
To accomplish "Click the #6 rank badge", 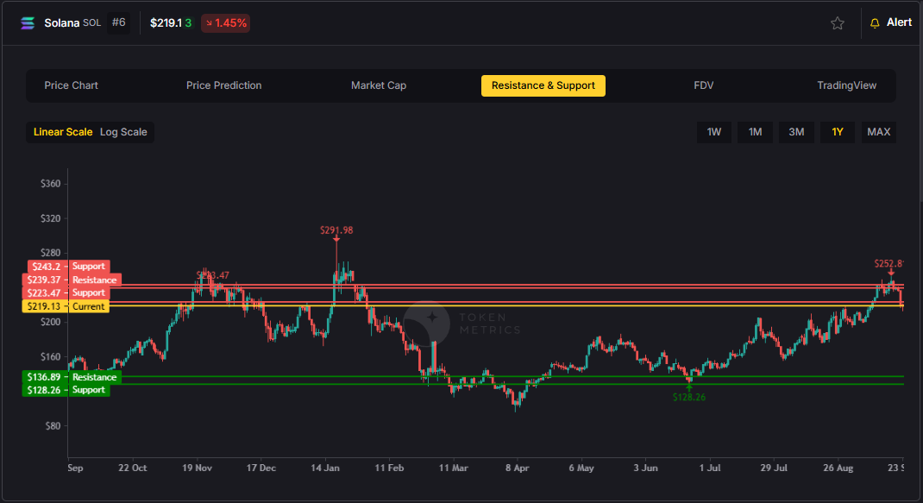I will (x=119, y=22).
